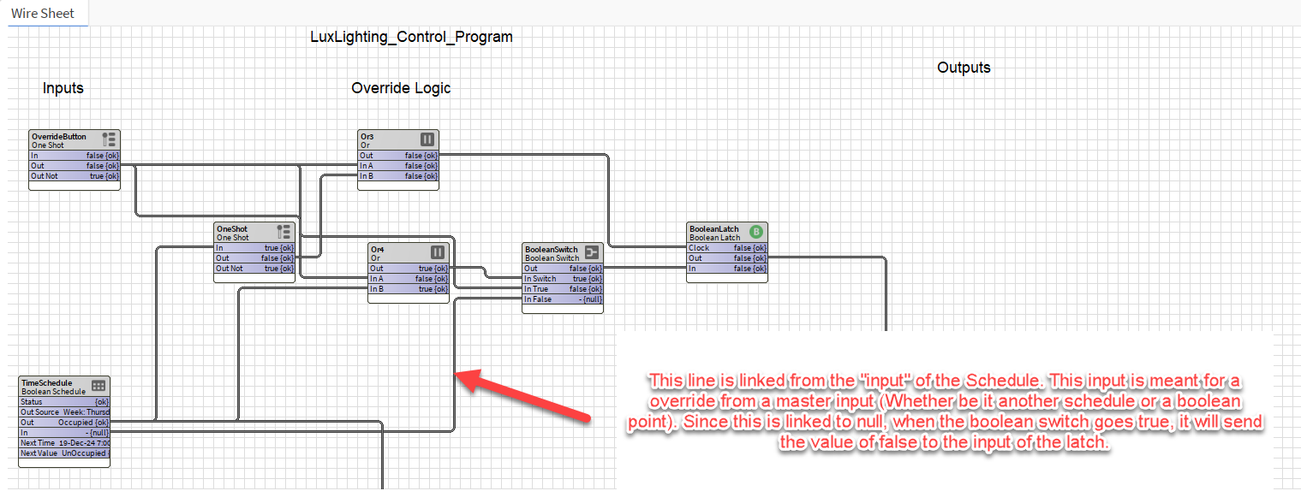1301x491 pixels.
Task: Click the Override Logic section label
Action: (401, 88)
